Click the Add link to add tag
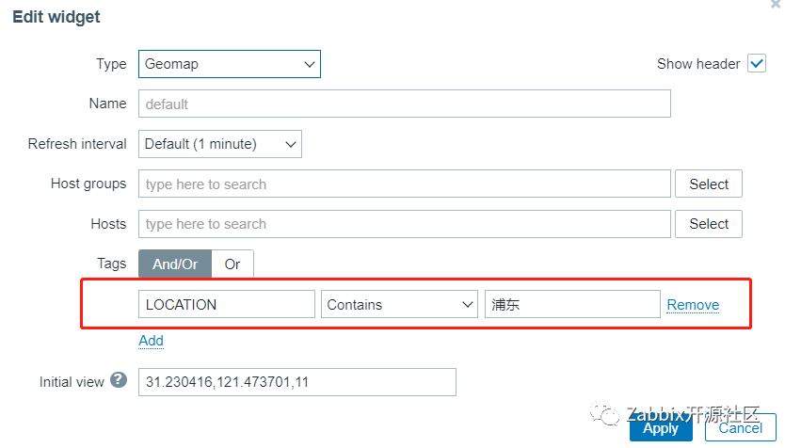This screenshot has width=785, height=448. tap(151, 341)
